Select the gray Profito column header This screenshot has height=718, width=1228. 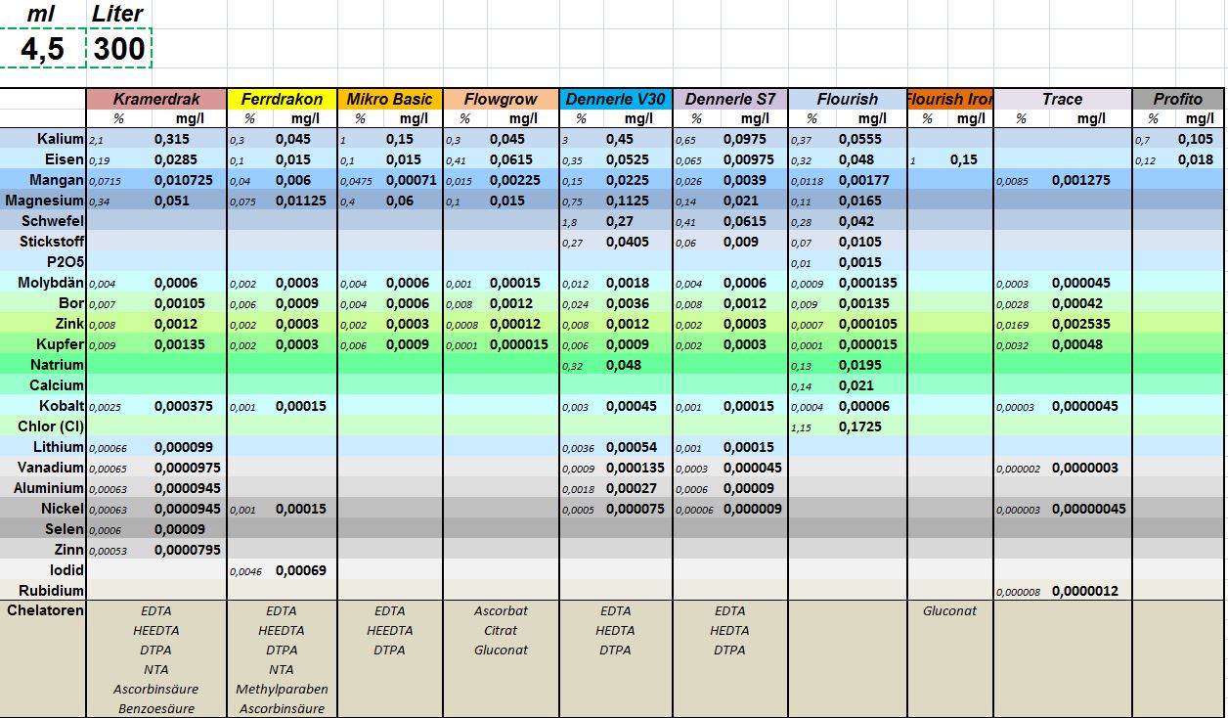pos(1178,99)
